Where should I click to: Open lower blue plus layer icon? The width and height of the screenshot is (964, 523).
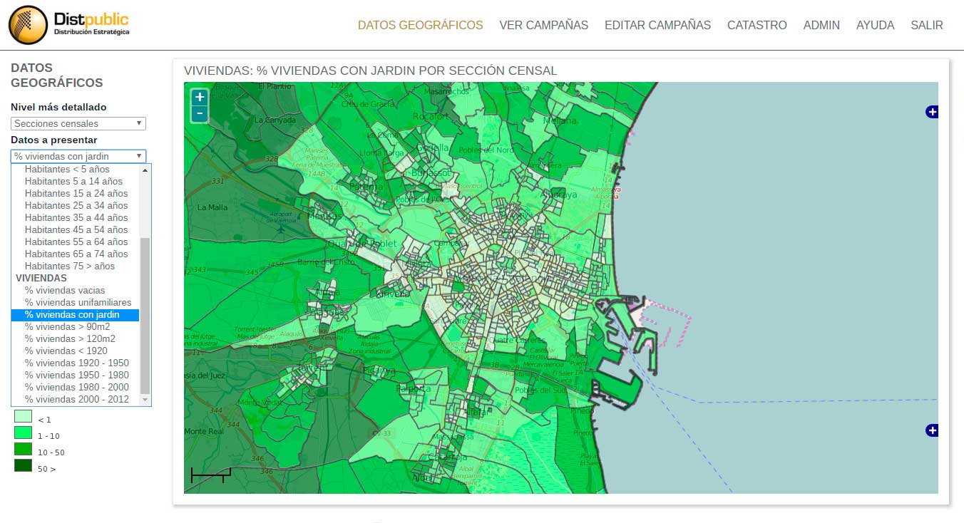(932, 430)
